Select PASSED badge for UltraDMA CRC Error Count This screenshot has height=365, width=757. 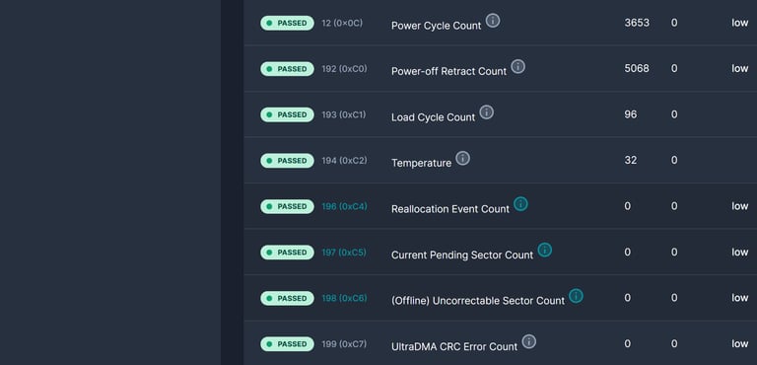[x=287, y=344]
